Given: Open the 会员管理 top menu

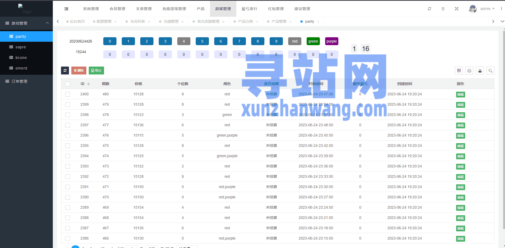Looking at the screenshot, I should (118, 9).
